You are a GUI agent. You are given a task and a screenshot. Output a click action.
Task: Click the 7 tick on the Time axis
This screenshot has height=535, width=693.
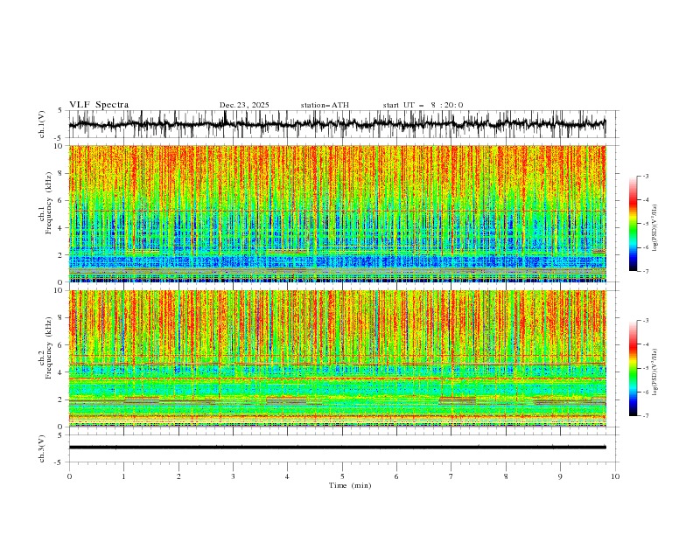pos(451,476)
